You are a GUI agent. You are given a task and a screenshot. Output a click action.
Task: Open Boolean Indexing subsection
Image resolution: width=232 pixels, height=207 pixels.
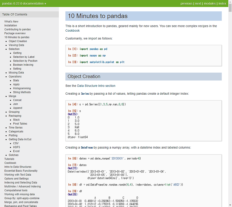tap(23, 65)
